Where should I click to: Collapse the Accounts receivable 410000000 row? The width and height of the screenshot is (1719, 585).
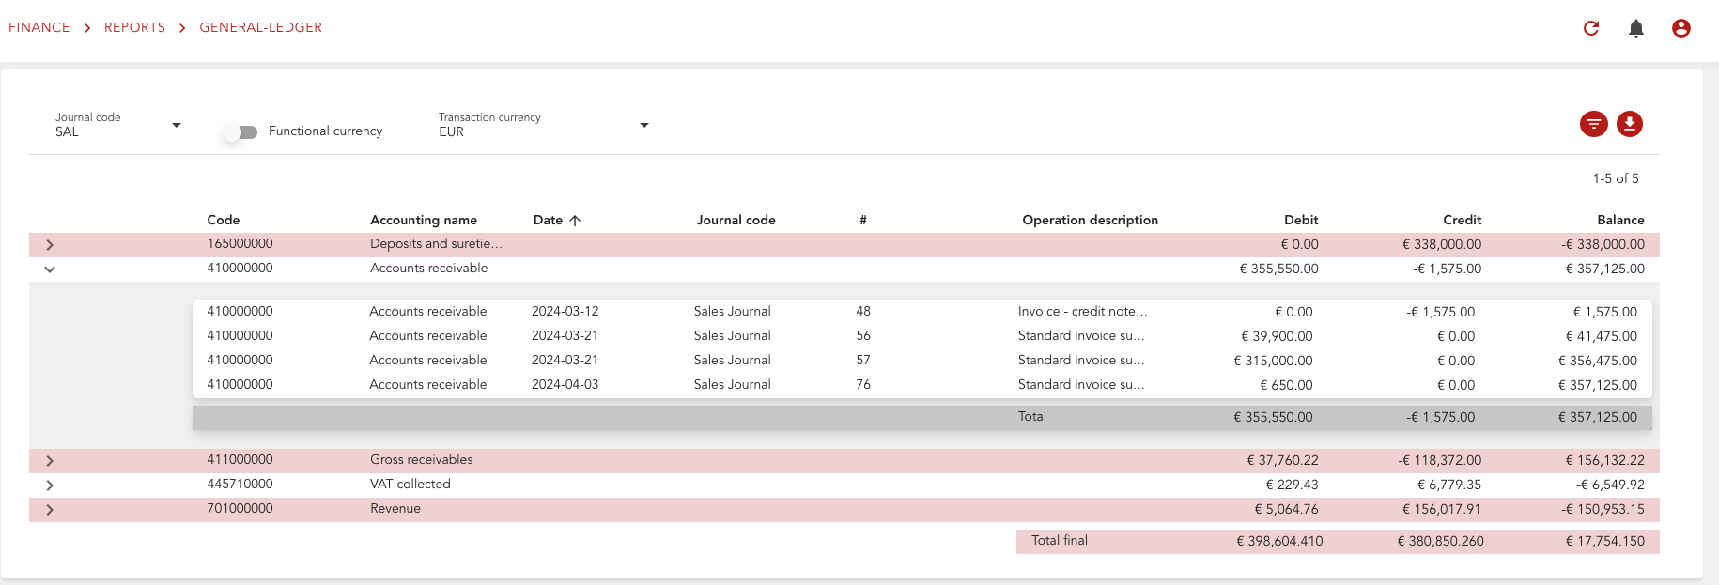click(x=50, y=269)
